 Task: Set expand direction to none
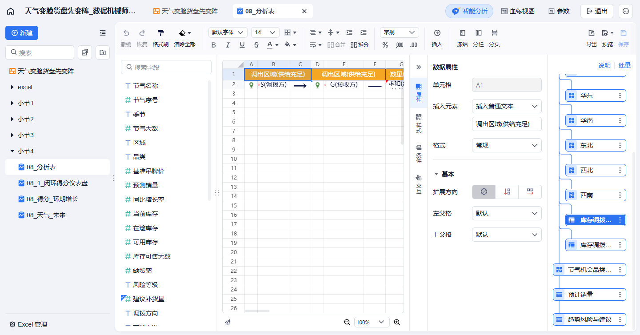[484, 192]
